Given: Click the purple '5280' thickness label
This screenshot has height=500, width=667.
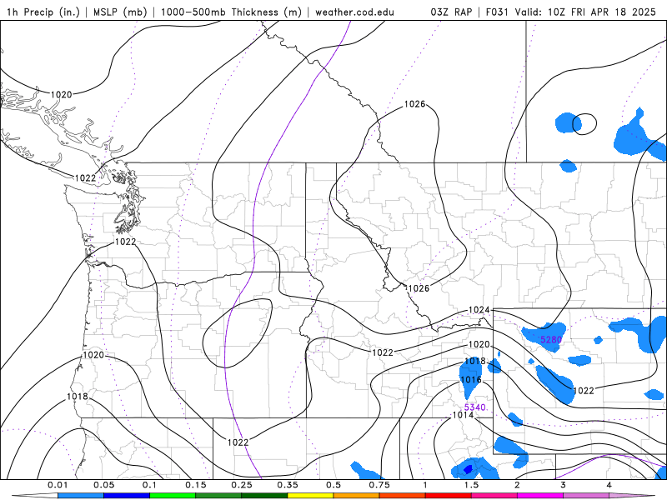Looking at the screenshot, I should [x=551, y=340].
